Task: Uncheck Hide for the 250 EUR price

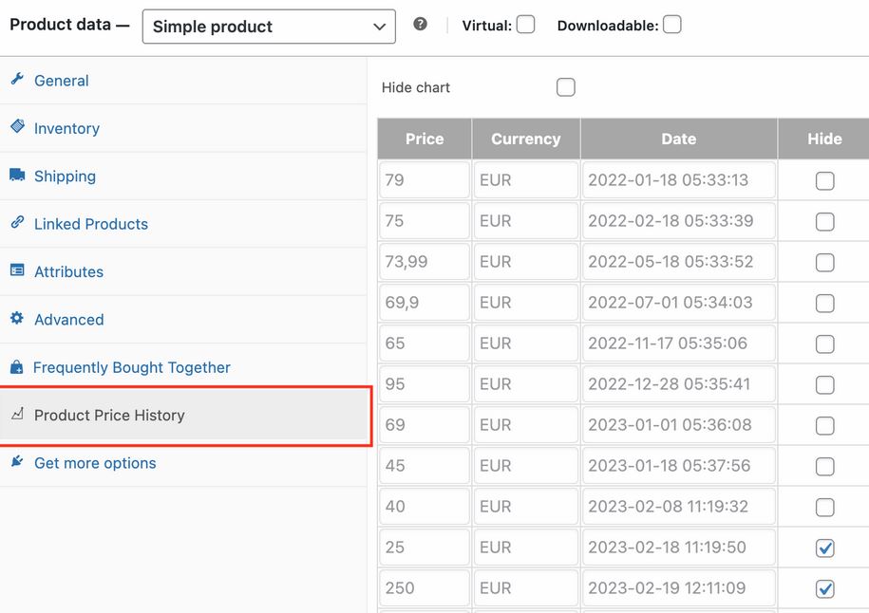Action: (x=824, y=588)
